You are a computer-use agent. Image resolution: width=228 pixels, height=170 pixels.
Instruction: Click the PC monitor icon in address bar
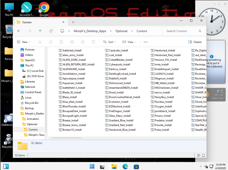pyautogui.click(x=62, y=31)
